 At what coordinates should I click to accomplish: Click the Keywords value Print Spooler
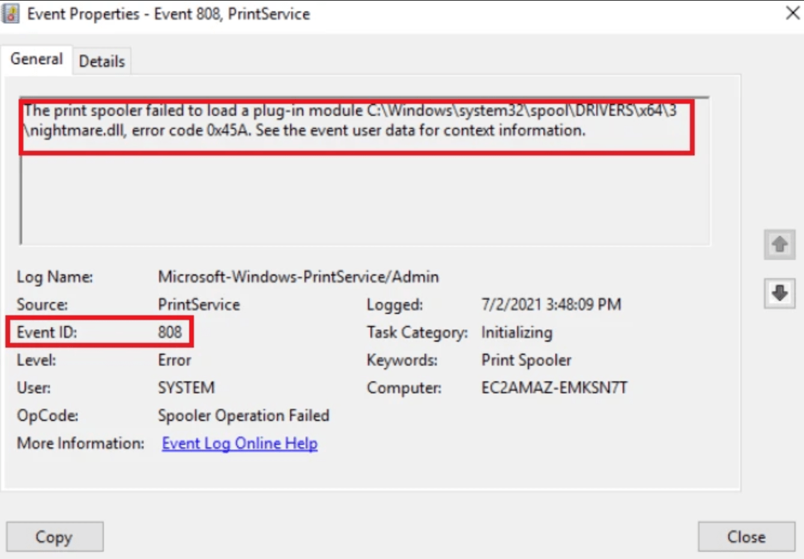click(x=526, y=360)
